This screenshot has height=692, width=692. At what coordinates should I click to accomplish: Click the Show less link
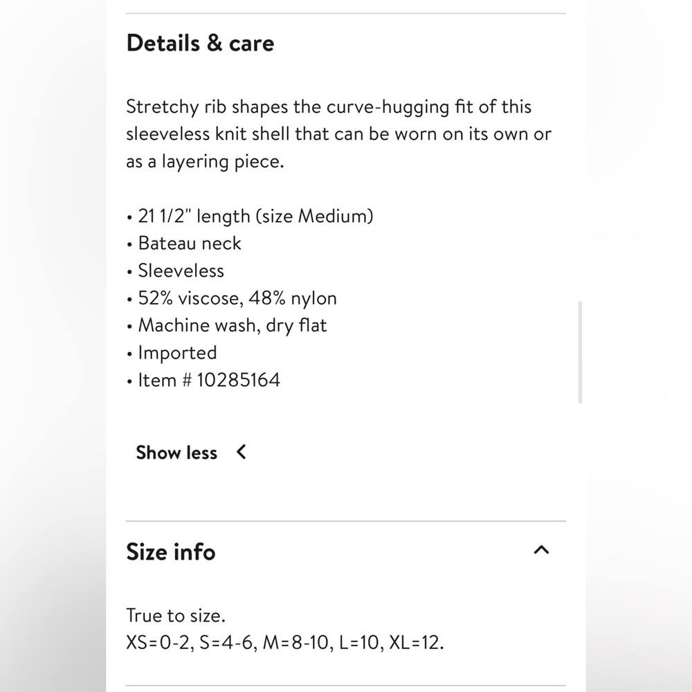[176, 453]
